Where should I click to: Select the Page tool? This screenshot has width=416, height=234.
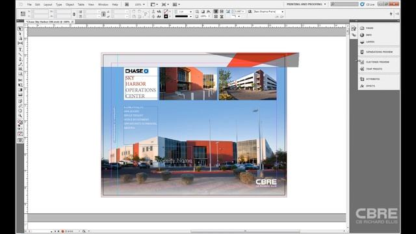(20, 38)
